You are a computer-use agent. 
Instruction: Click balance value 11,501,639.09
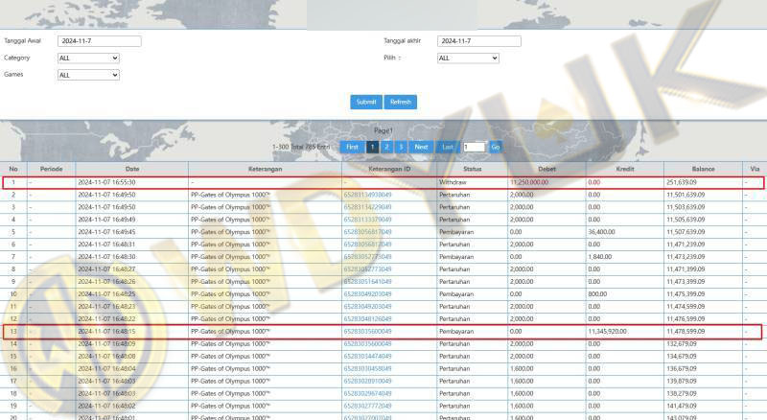686,195
